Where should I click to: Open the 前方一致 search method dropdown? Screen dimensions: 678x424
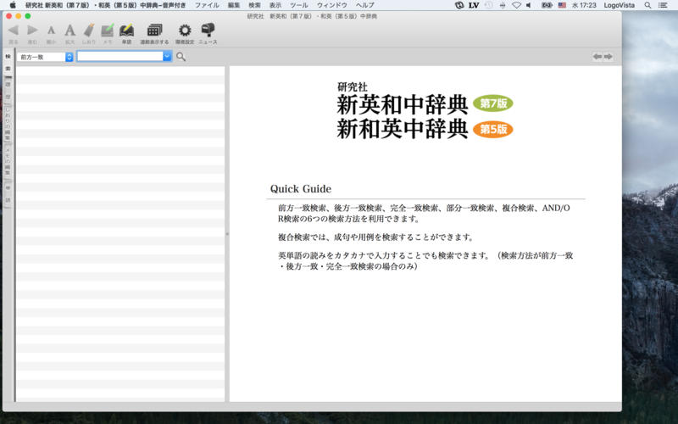[45, 57]
